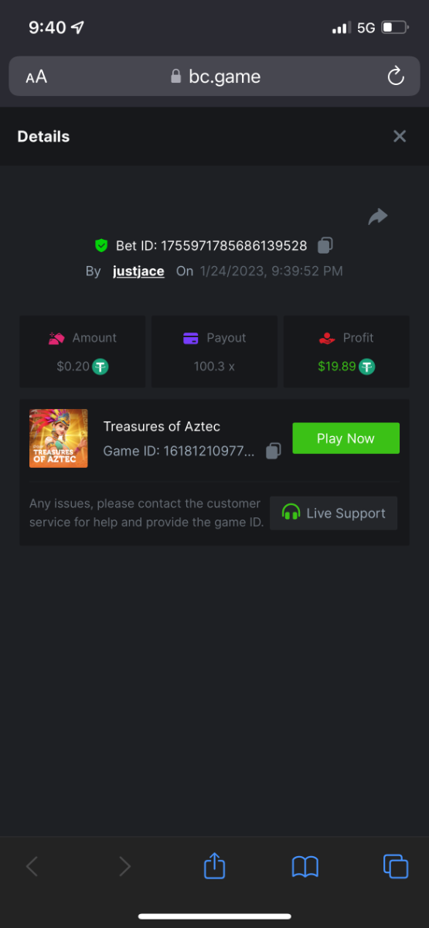Copy the Bet ID with copy icon
Viewport: 429px width, 928px height.
(325, 246)
